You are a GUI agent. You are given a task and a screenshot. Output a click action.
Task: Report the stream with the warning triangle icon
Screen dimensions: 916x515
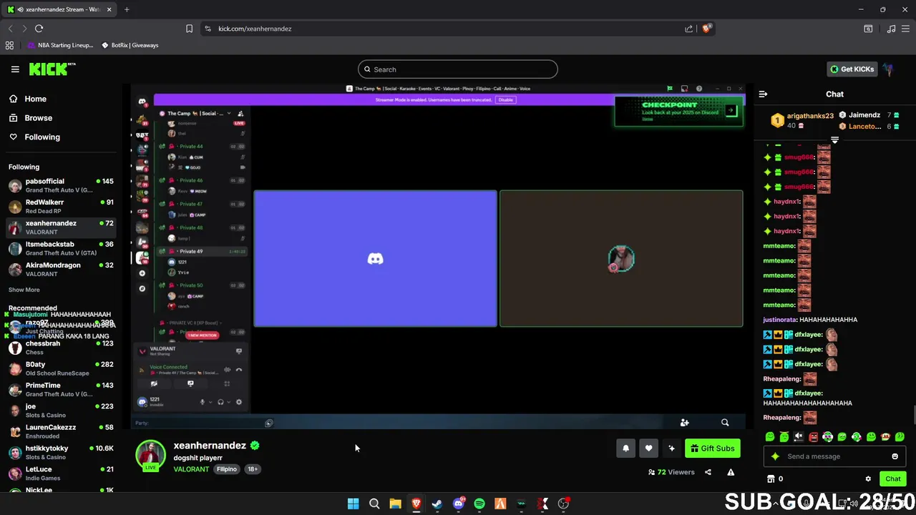[731, 472]
